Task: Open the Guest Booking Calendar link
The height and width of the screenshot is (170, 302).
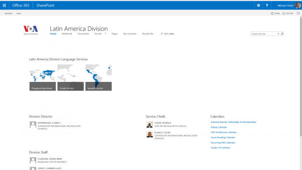Action: point(223,137)
